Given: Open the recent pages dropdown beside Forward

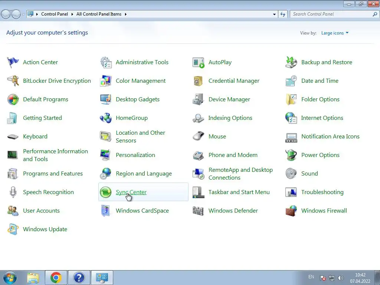Looking at the screenshot, I should (23, 14).
